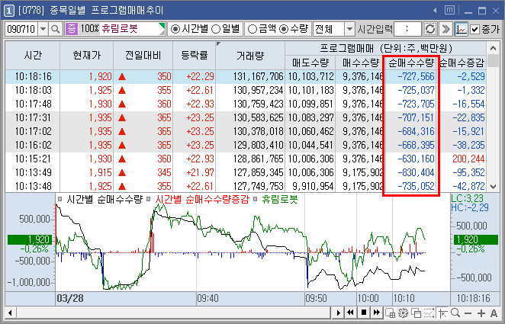Click the chart minus zoom-out icon
Viewport: 505px width, 324px height.
(x=468, y=313)
